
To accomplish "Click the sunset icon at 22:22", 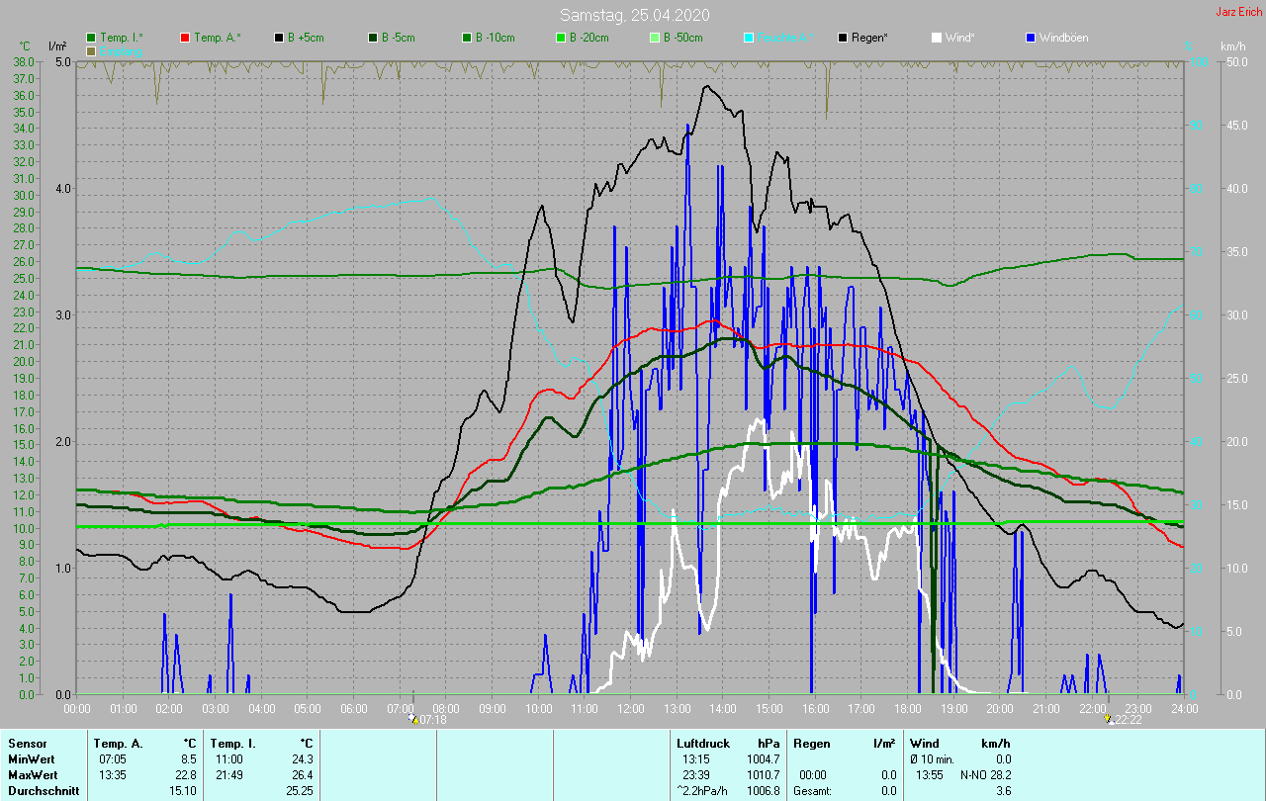I will point(1108,719).
